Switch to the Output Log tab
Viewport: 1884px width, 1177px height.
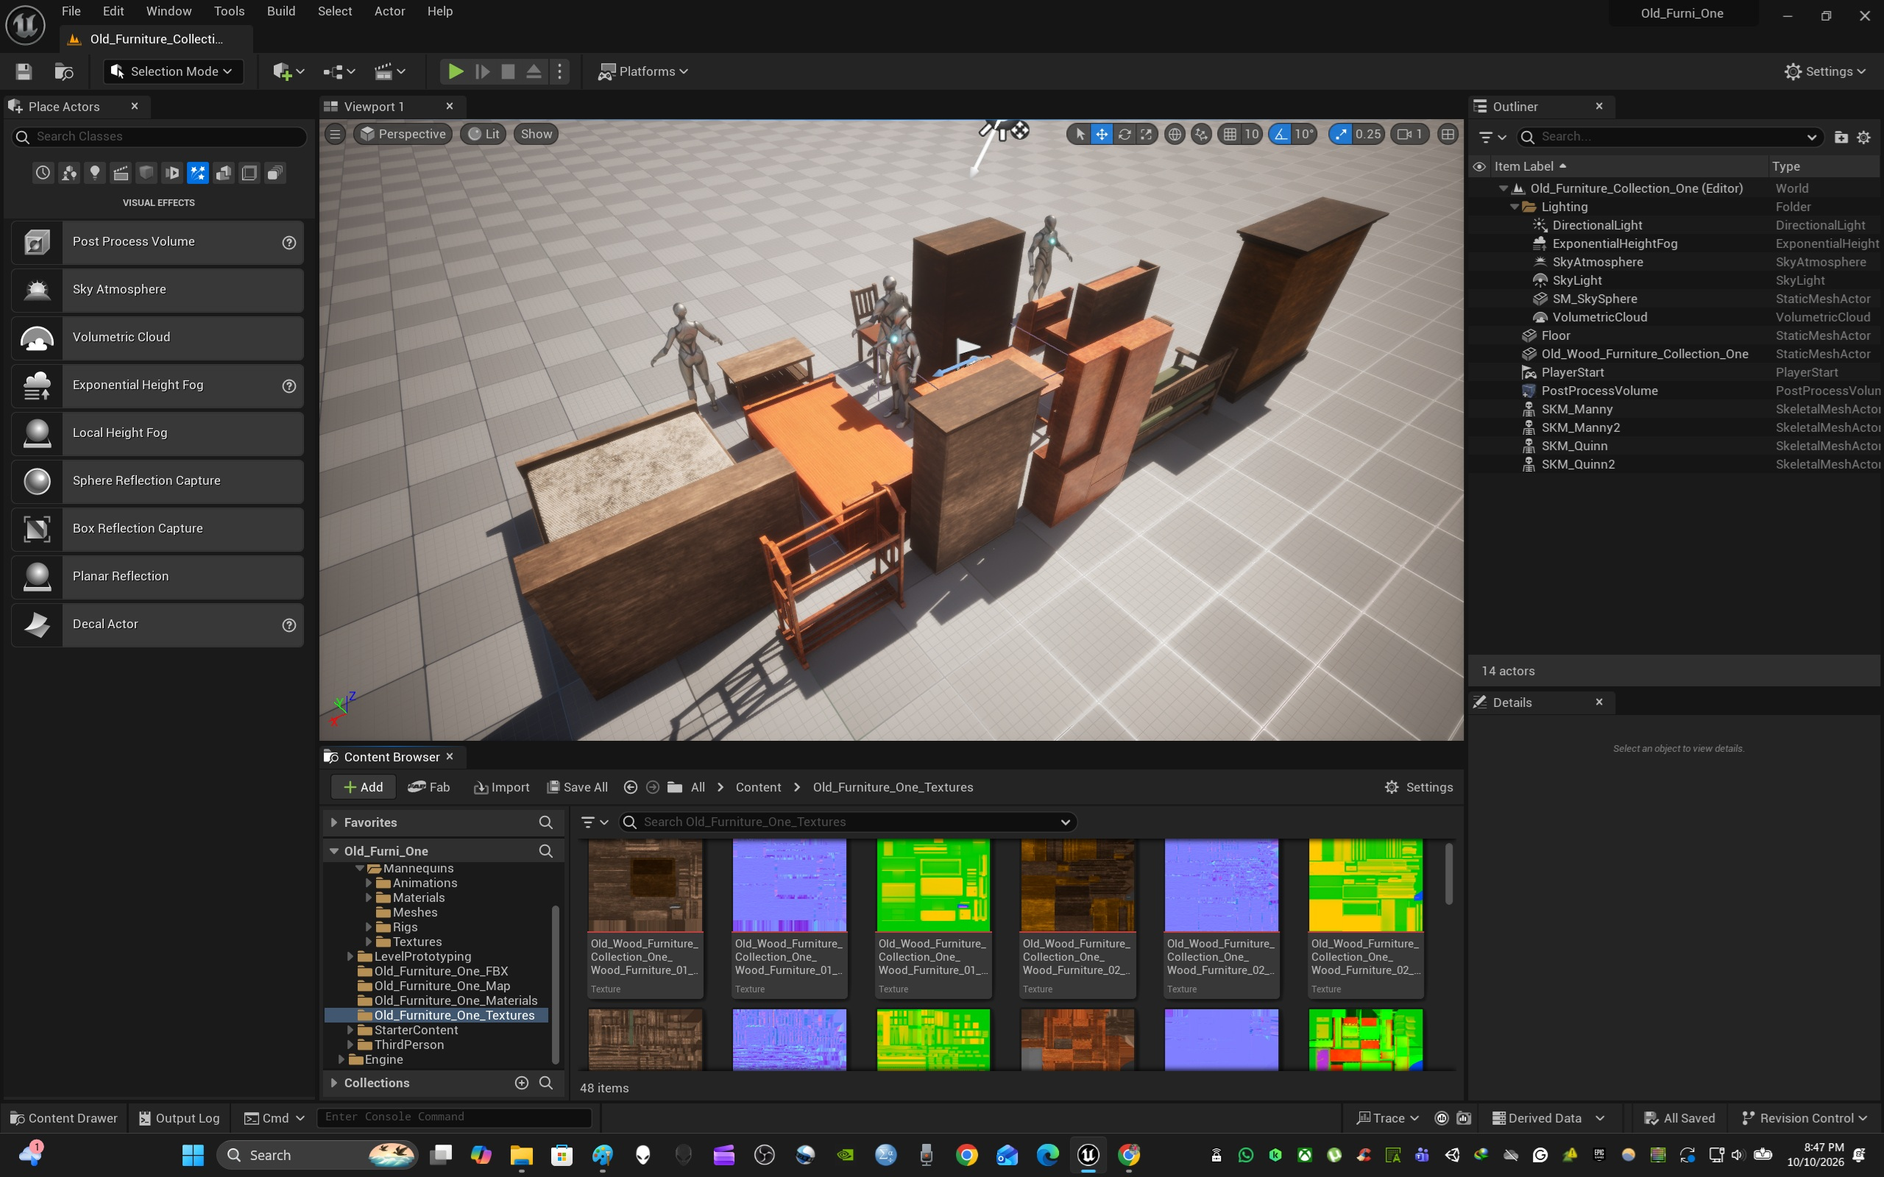[179, 1118]
